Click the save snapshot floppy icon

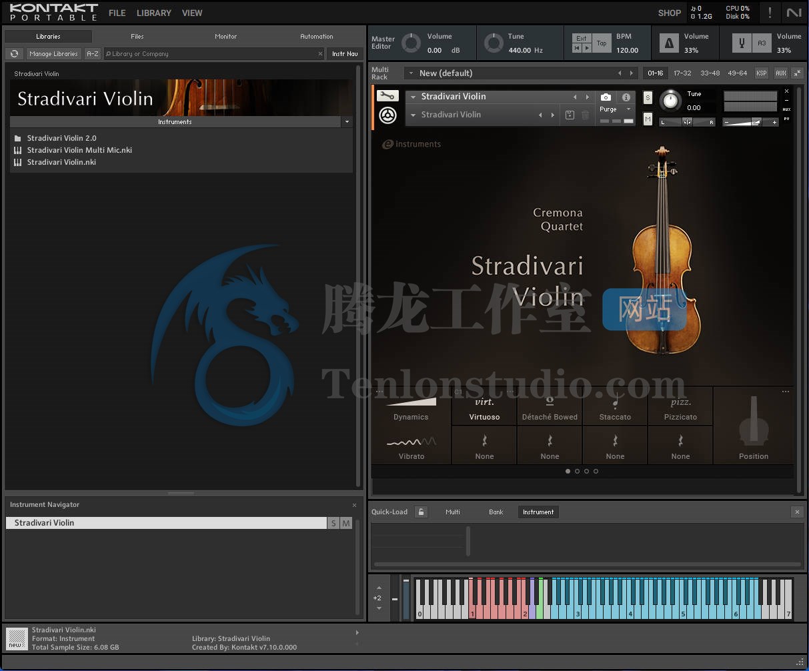(569, 115)
